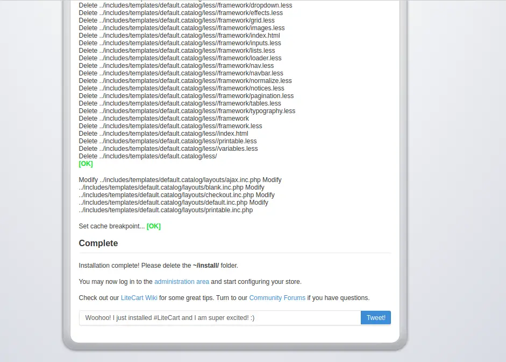
Task: Click the Complete heading
Action: (98, 243)
